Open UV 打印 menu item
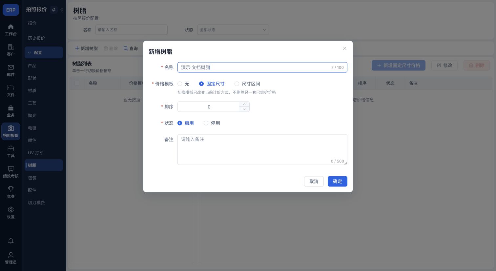 pyautogui.click(x=44, y=153)
